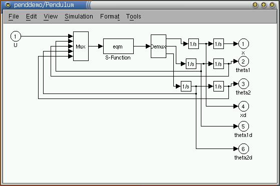Select output port 6 labeled theta2d
280x186 pixels.
click(243, 148)
